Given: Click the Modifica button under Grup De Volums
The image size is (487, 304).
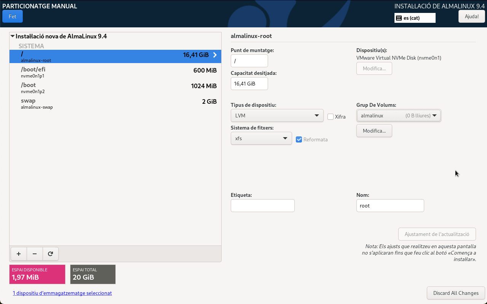Looking at the screenshot, I should 374,131.
